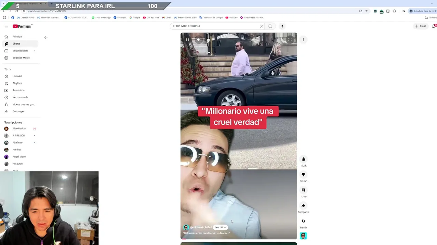Click the address bar URL

47,11
